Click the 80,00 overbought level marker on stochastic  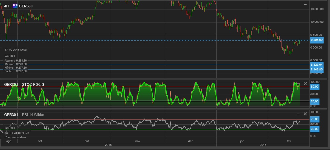pos(315,86)
